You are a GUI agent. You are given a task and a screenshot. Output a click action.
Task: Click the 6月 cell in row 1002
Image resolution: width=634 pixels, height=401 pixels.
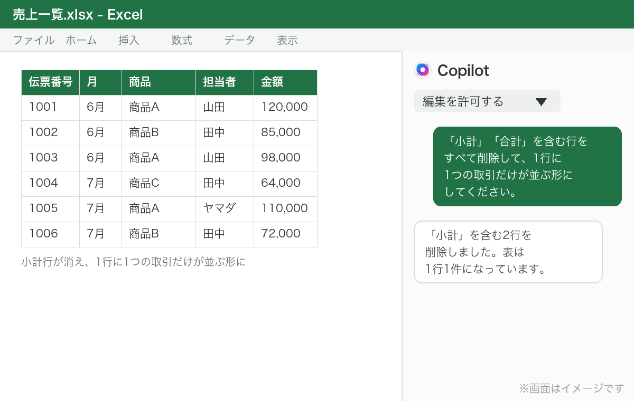click(101, 133)
